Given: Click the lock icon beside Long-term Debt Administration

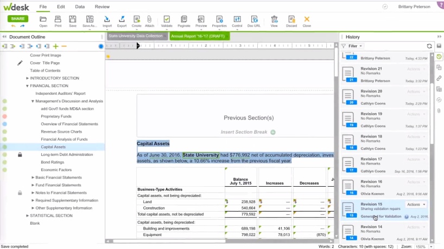Looking at the screenshot, I should pyautogui.click(x=20, y=154).
